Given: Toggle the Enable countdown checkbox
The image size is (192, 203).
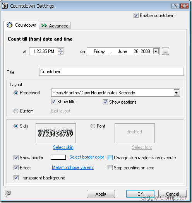Looking at the screenshot, I should click(136, 15).
